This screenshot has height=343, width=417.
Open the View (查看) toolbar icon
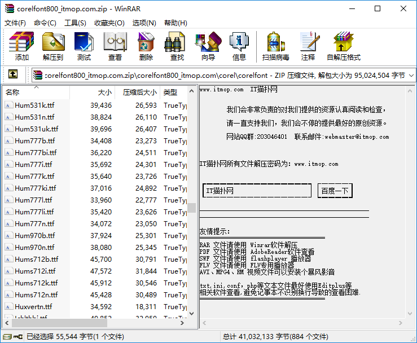click(115, 42)
